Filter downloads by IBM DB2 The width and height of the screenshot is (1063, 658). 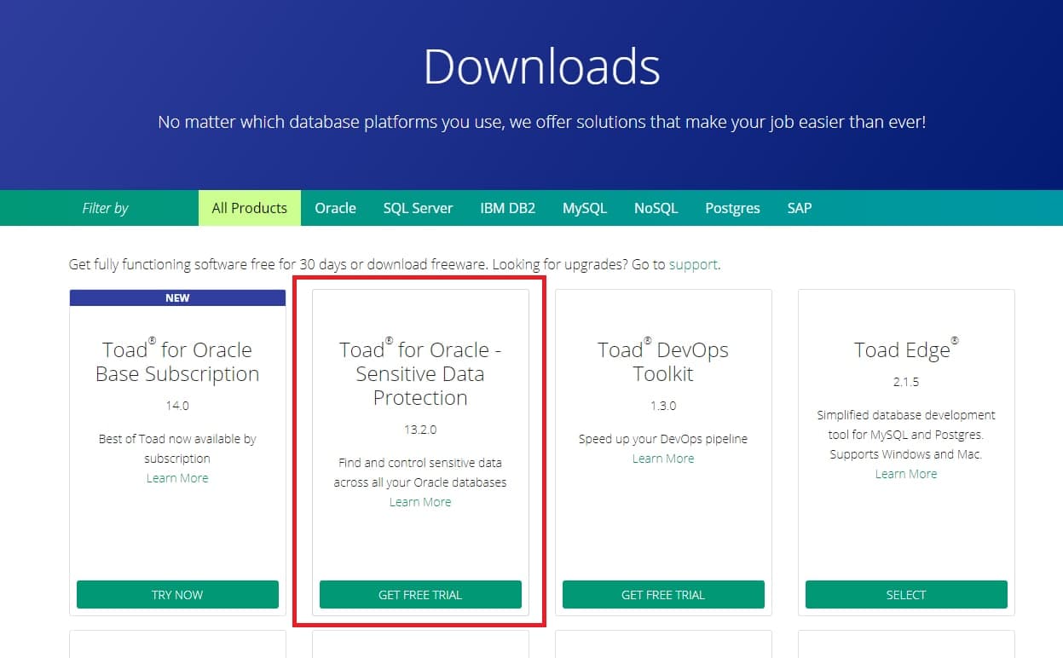click(507, 208)
